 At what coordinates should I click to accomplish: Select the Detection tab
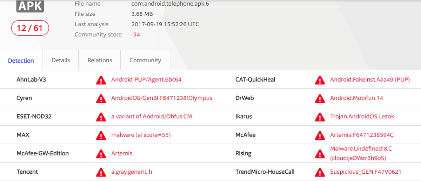click(21, 61)
